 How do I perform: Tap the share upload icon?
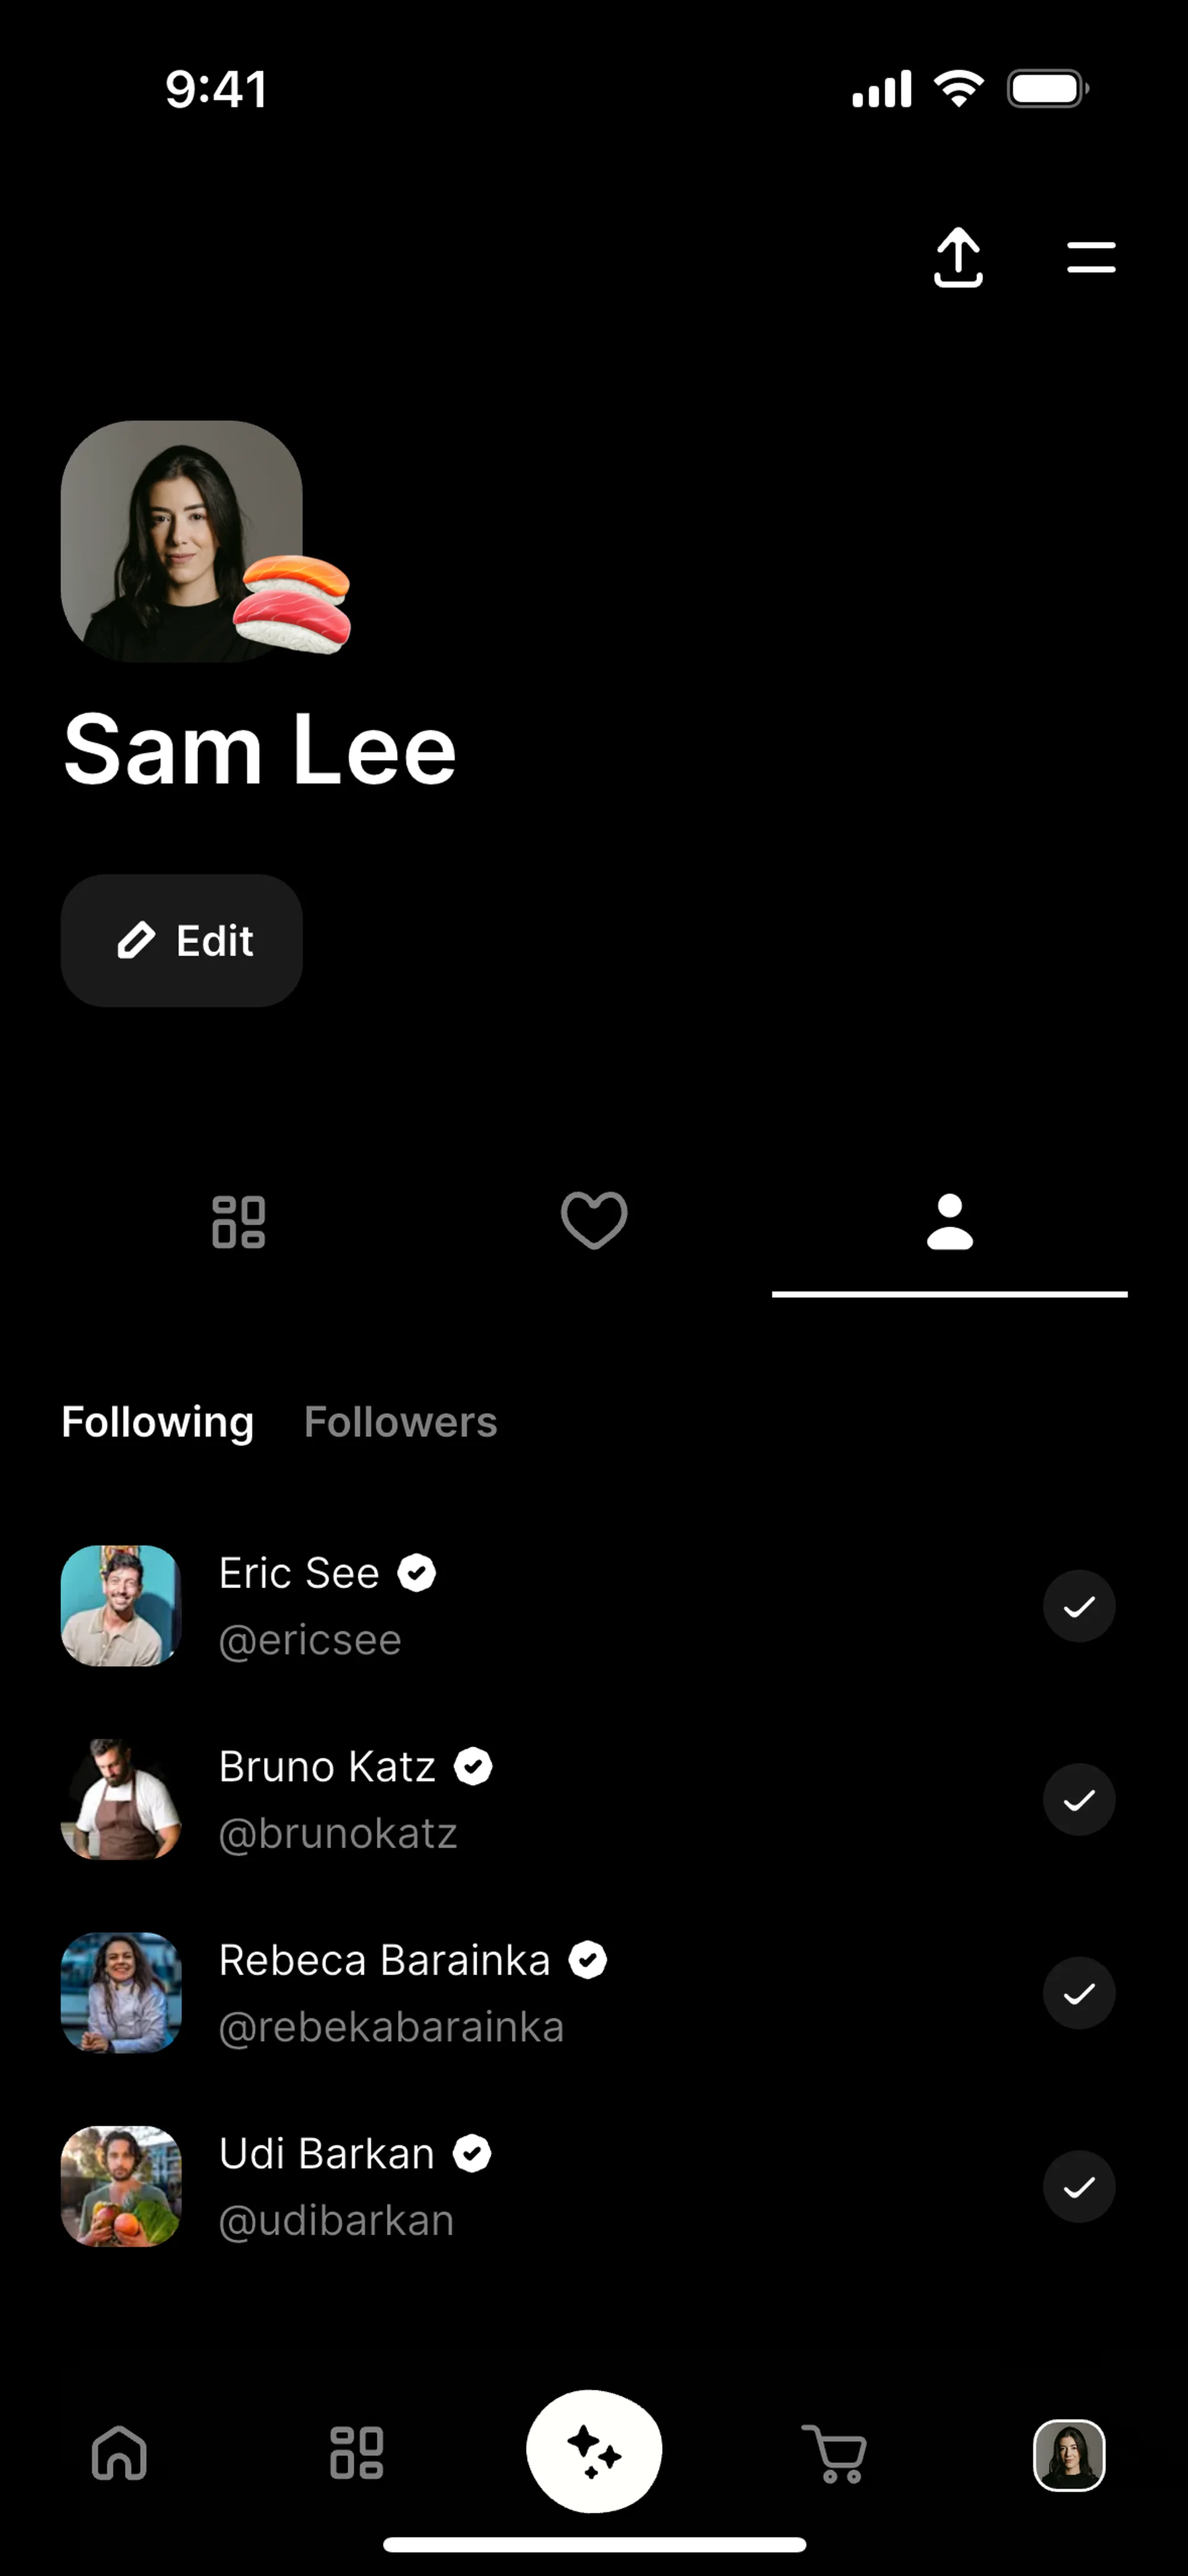point(958,258)
